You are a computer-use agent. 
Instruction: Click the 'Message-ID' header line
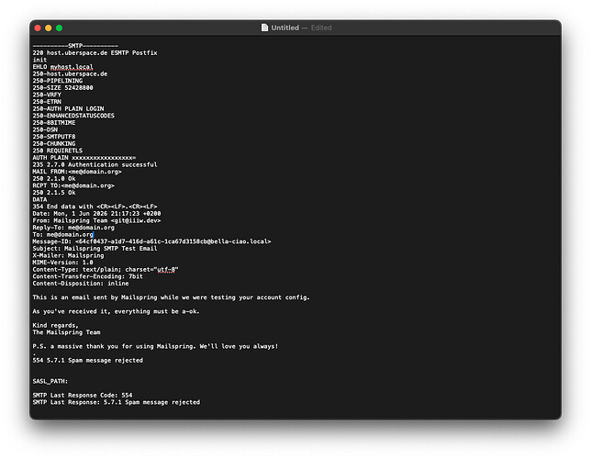152,241
